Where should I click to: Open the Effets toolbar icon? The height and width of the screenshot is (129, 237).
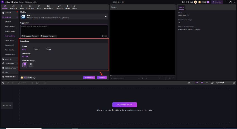(74, 7)
